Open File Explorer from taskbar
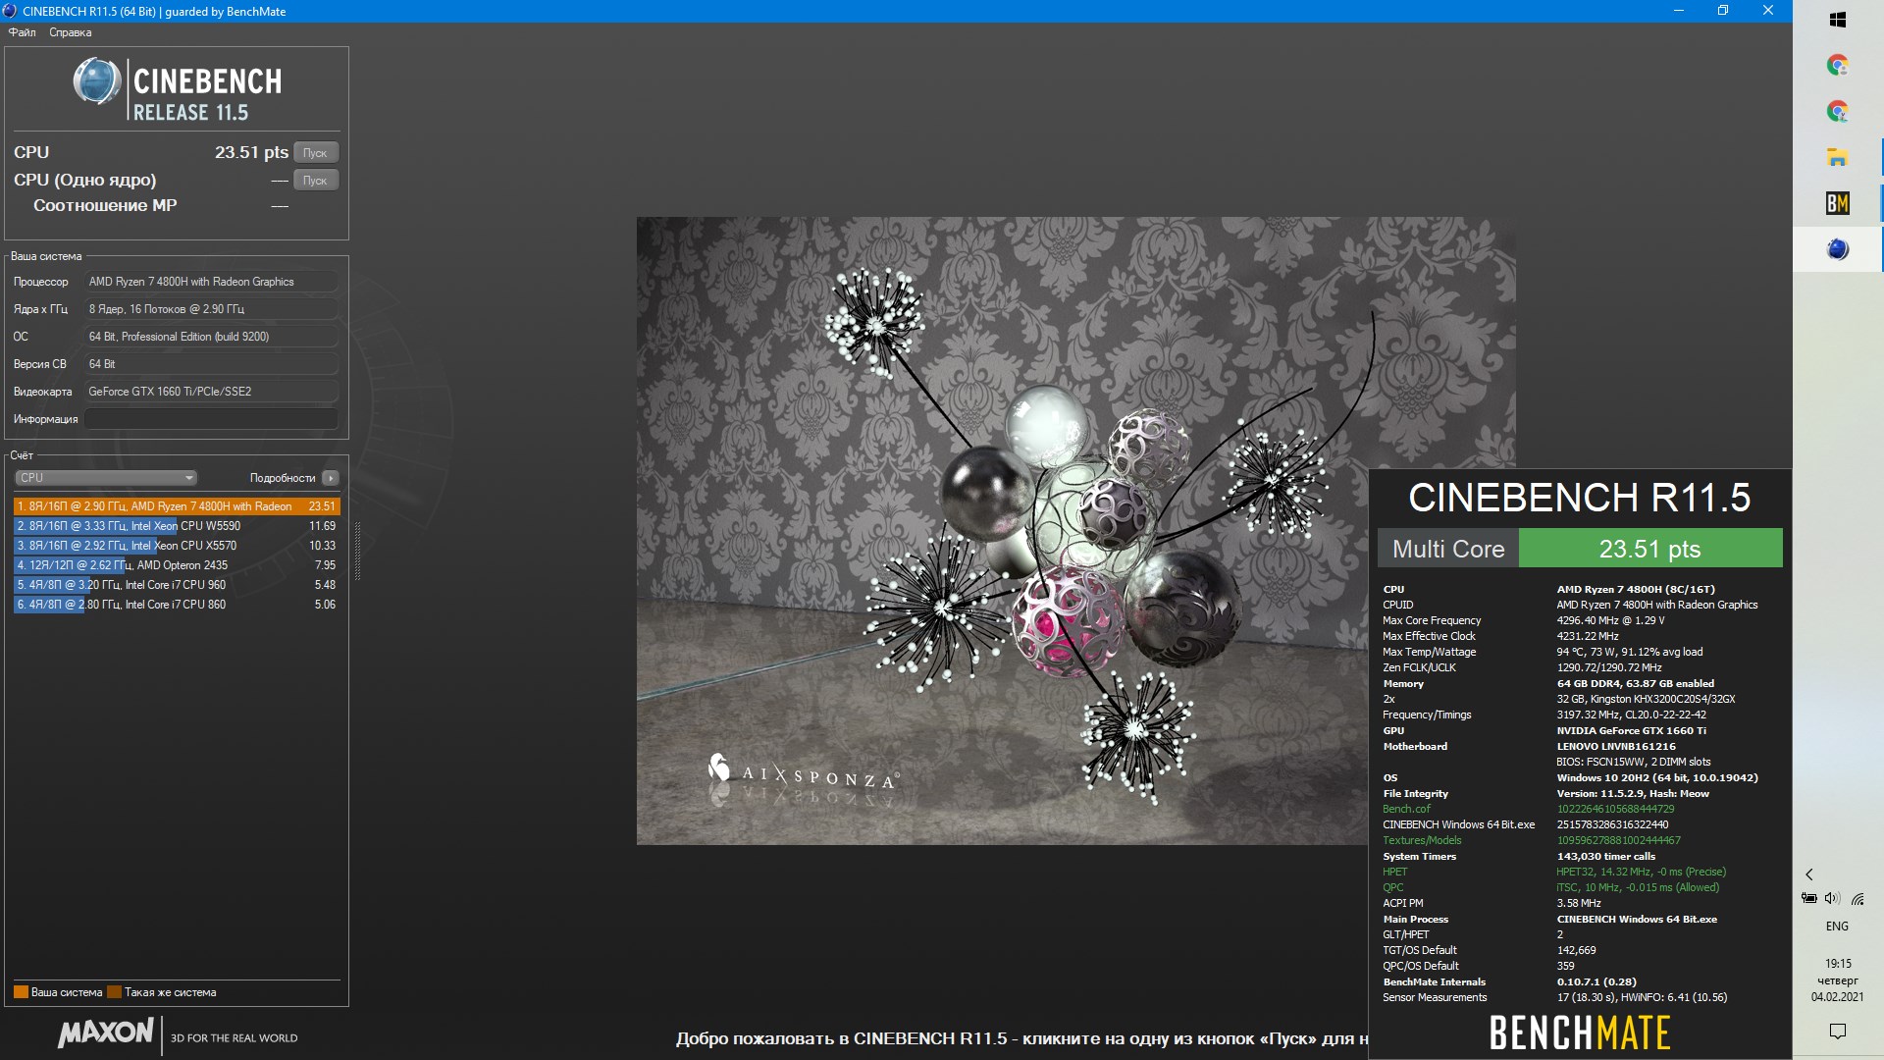Image resolution: width=1884 pixels, height=1060 pixels. (1838, 157)
